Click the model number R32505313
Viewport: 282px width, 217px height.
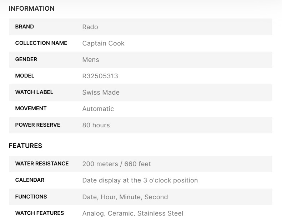(100, 76)
